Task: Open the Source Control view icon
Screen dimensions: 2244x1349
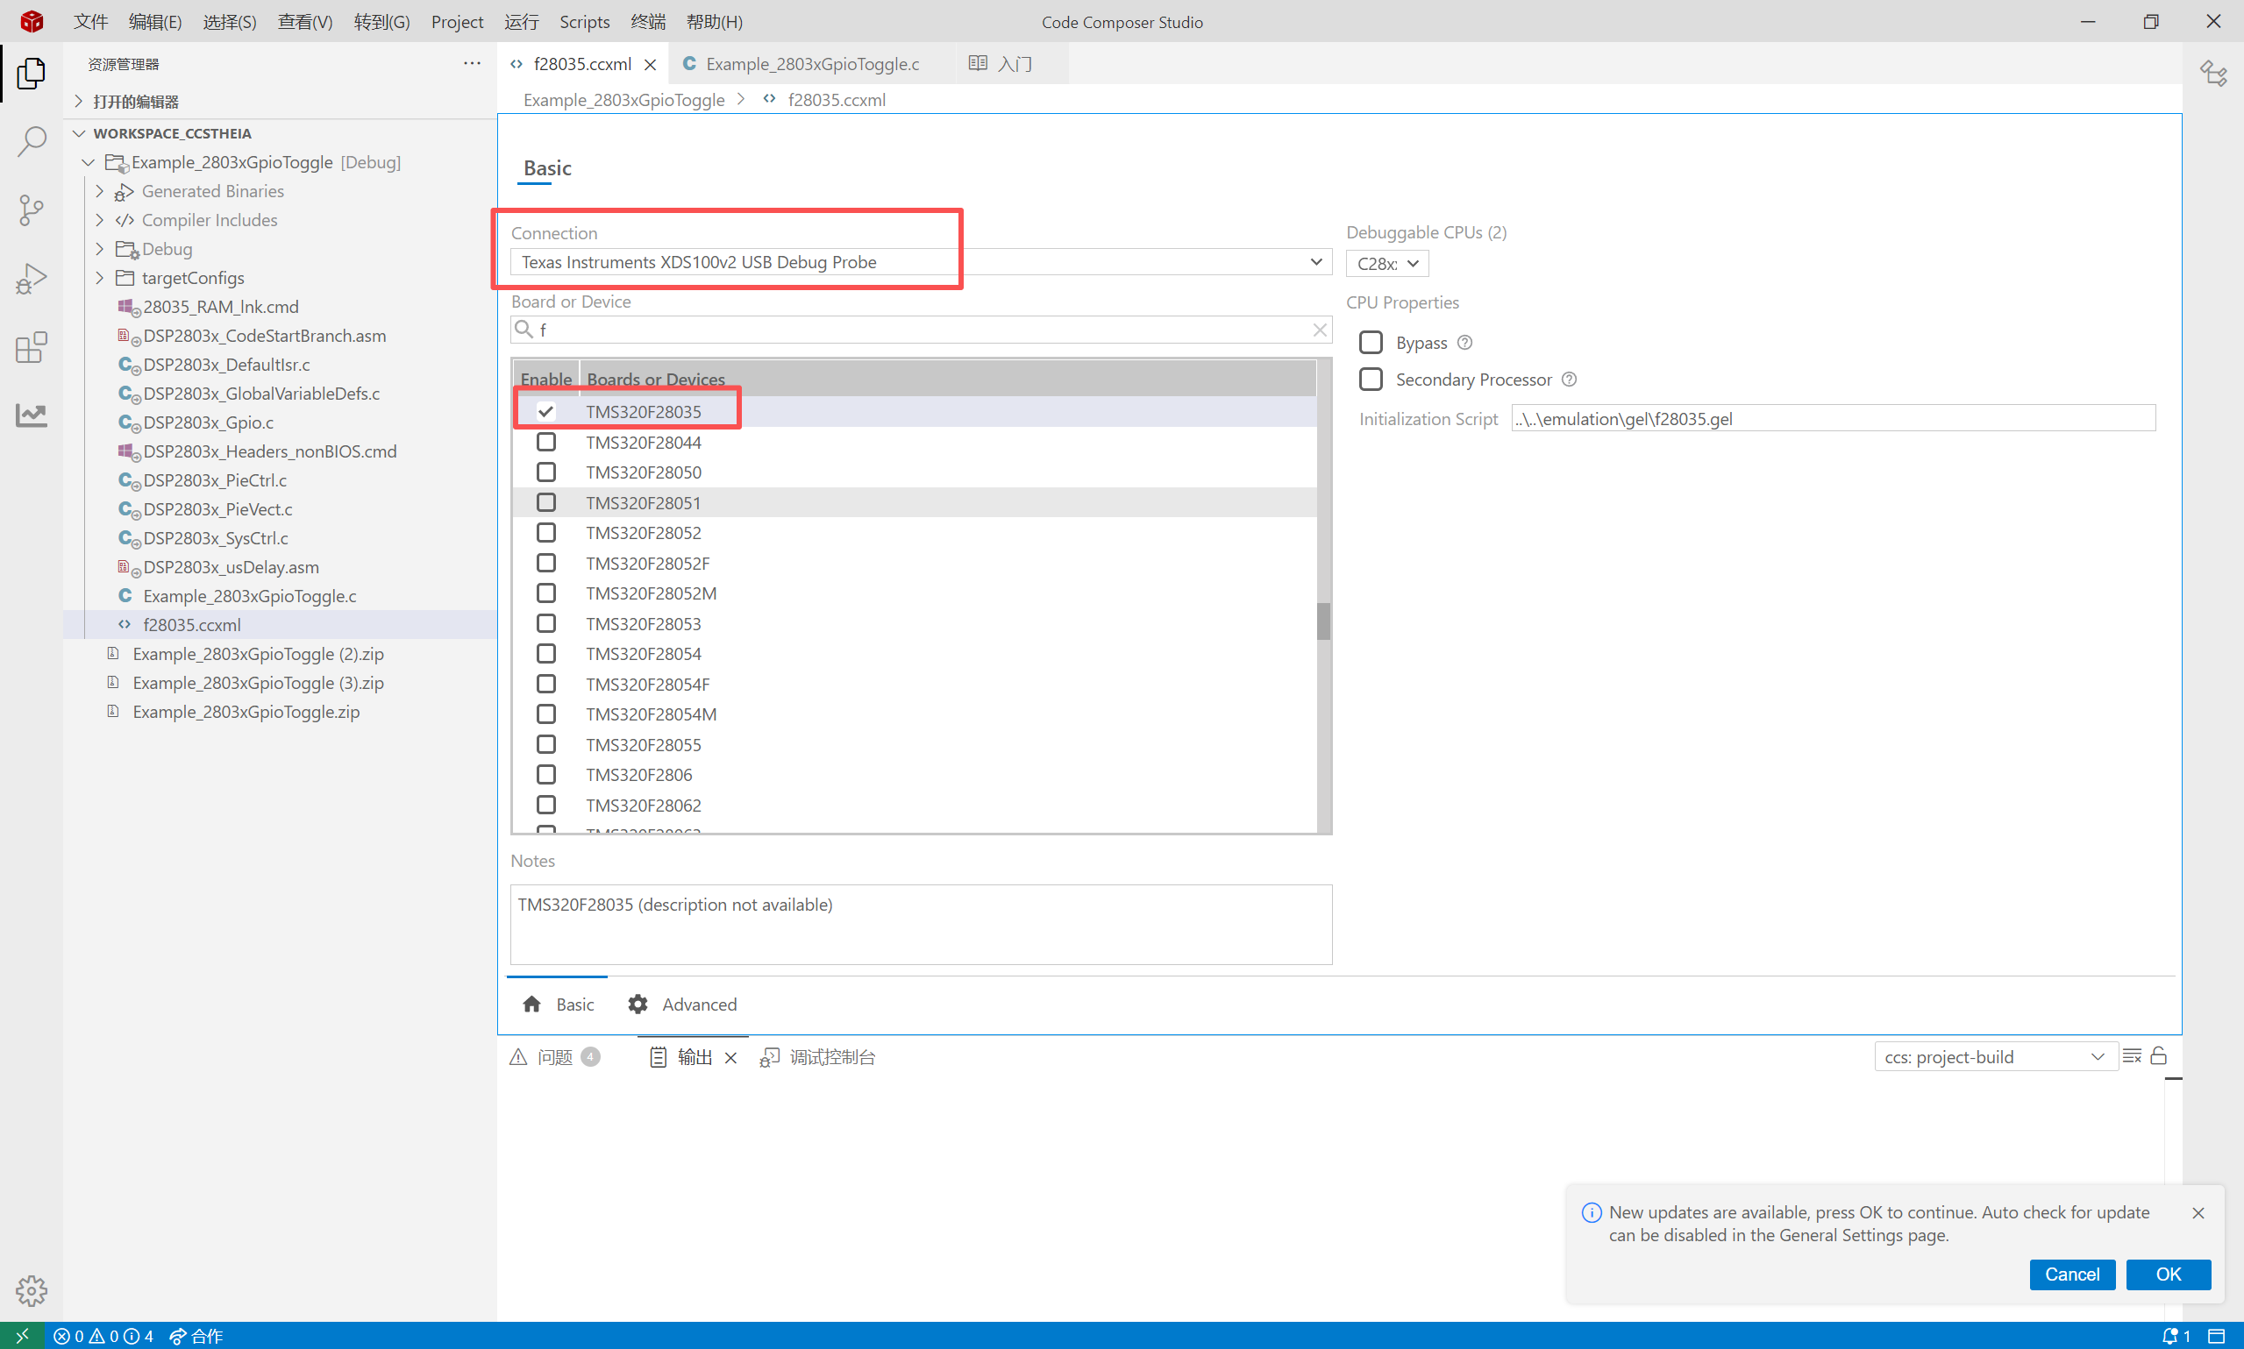Action: [x=32, y=210]
